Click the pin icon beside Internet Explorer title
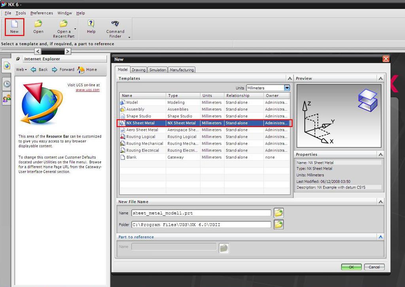The image size is (405, 287). [x=18, y=59]
